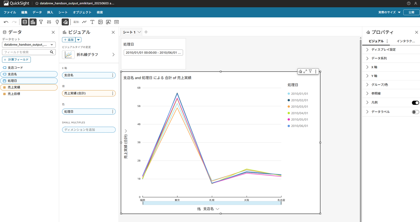420x222 pixels.
Task: Open the three-dot menu on the 処理日 color field well
Action: [113, 111]
